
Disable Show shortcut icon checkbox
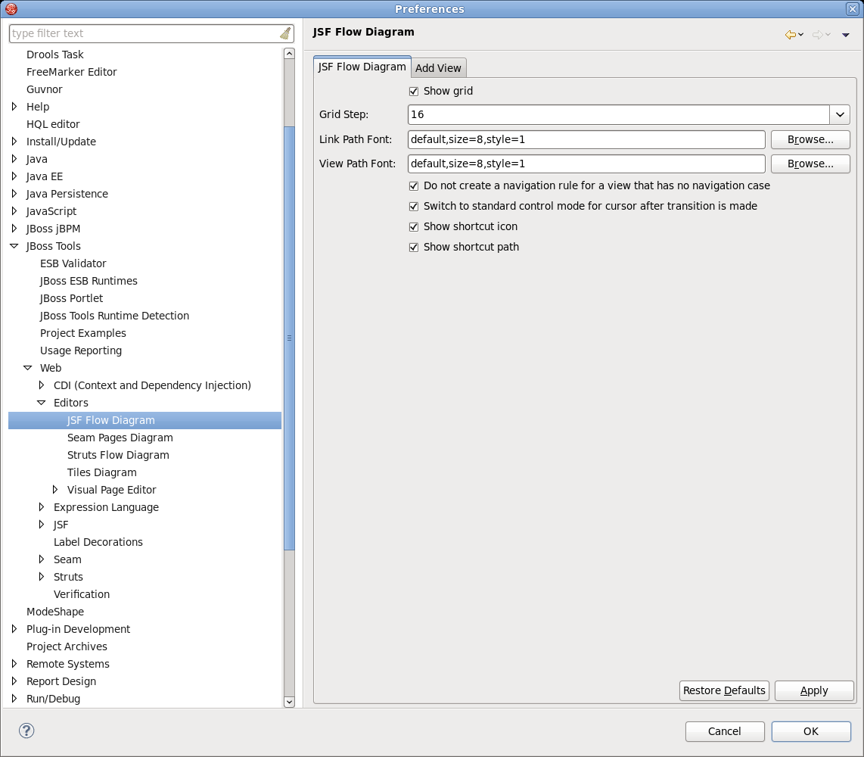click(x=414, y=227)
